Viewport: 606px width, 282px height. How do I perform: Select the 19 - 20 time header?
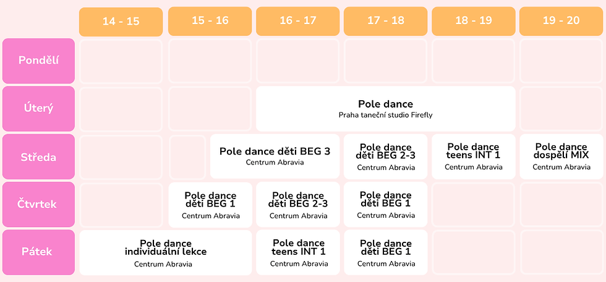pos(561,21)
